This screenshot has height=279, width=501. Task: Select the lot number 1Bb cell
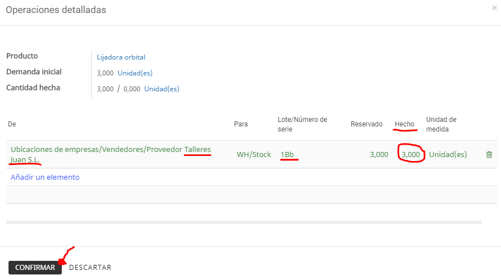point(287,155)
